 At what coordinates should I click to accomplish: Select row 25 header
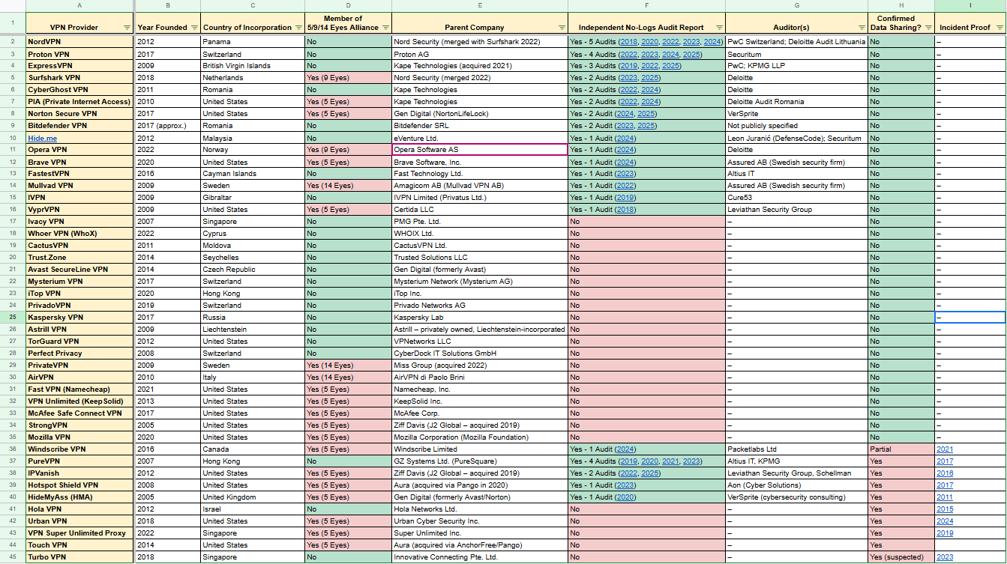[13, 318]
